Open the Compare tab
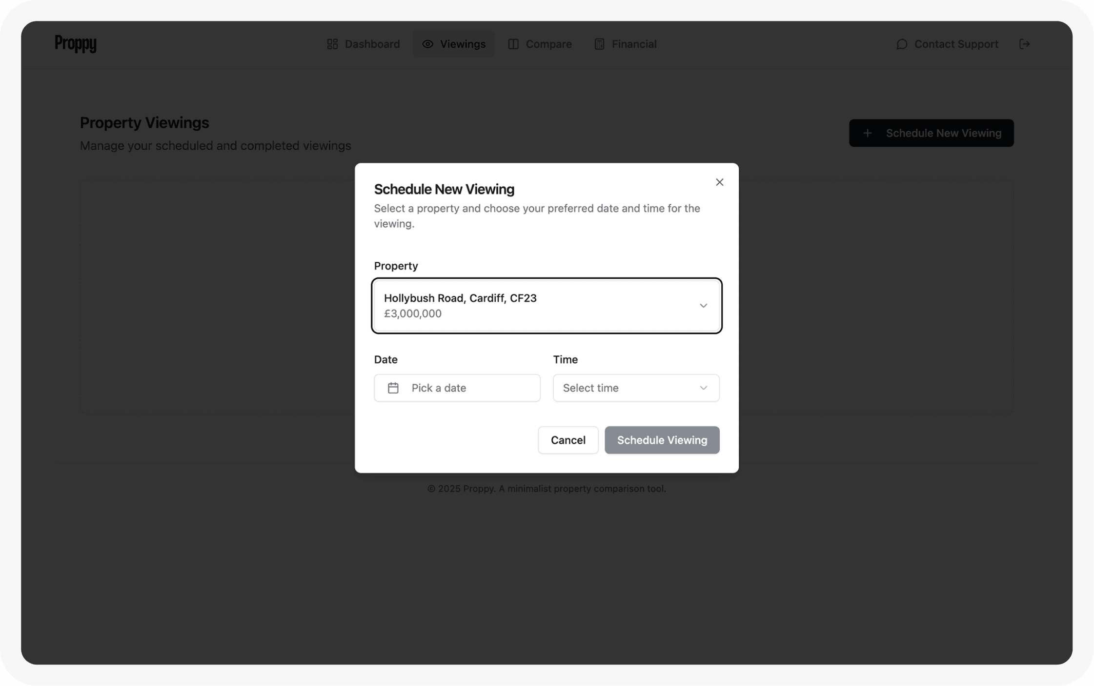The height and width of the screenshot is (686, 1094). tap(540, 44)
